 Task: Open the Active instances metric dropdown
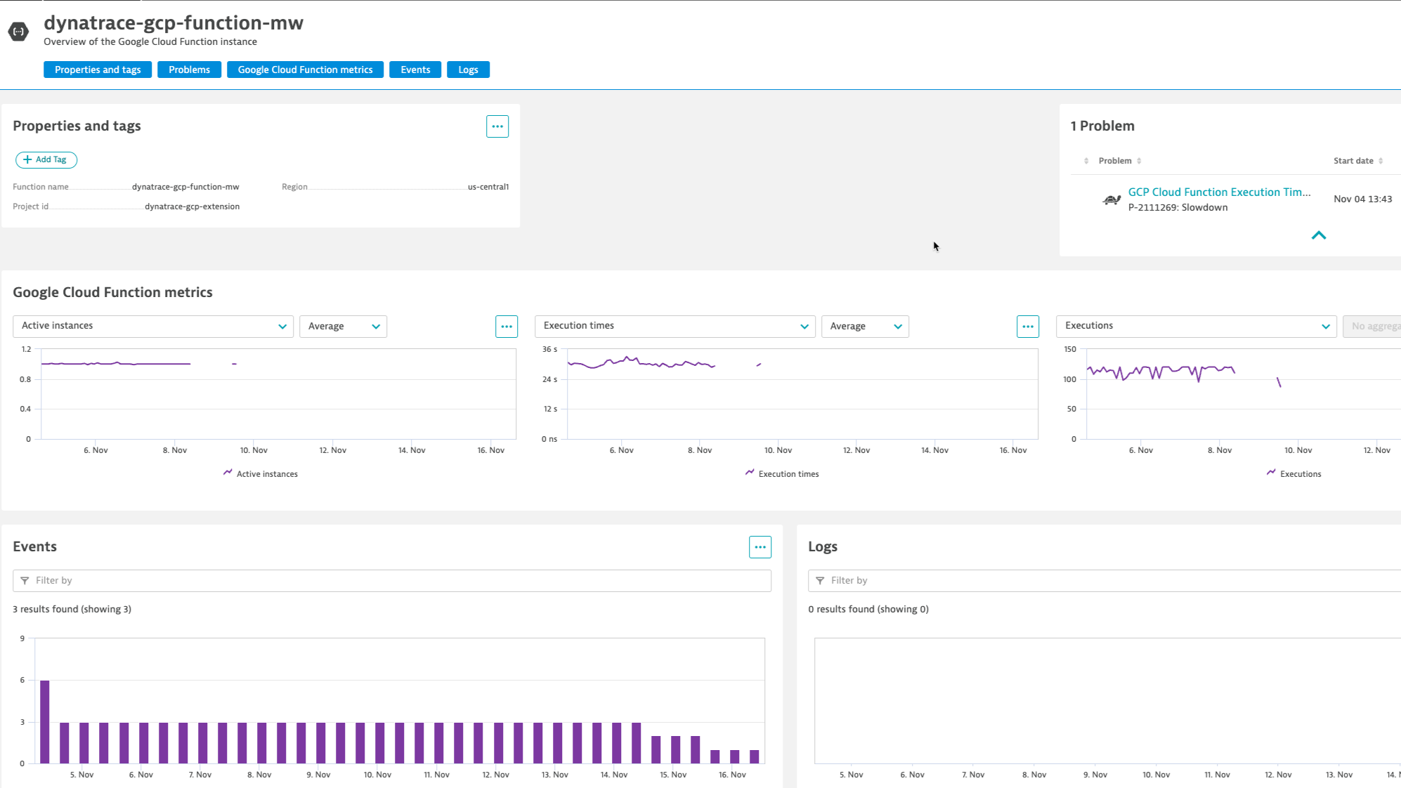tap(153, 327)
